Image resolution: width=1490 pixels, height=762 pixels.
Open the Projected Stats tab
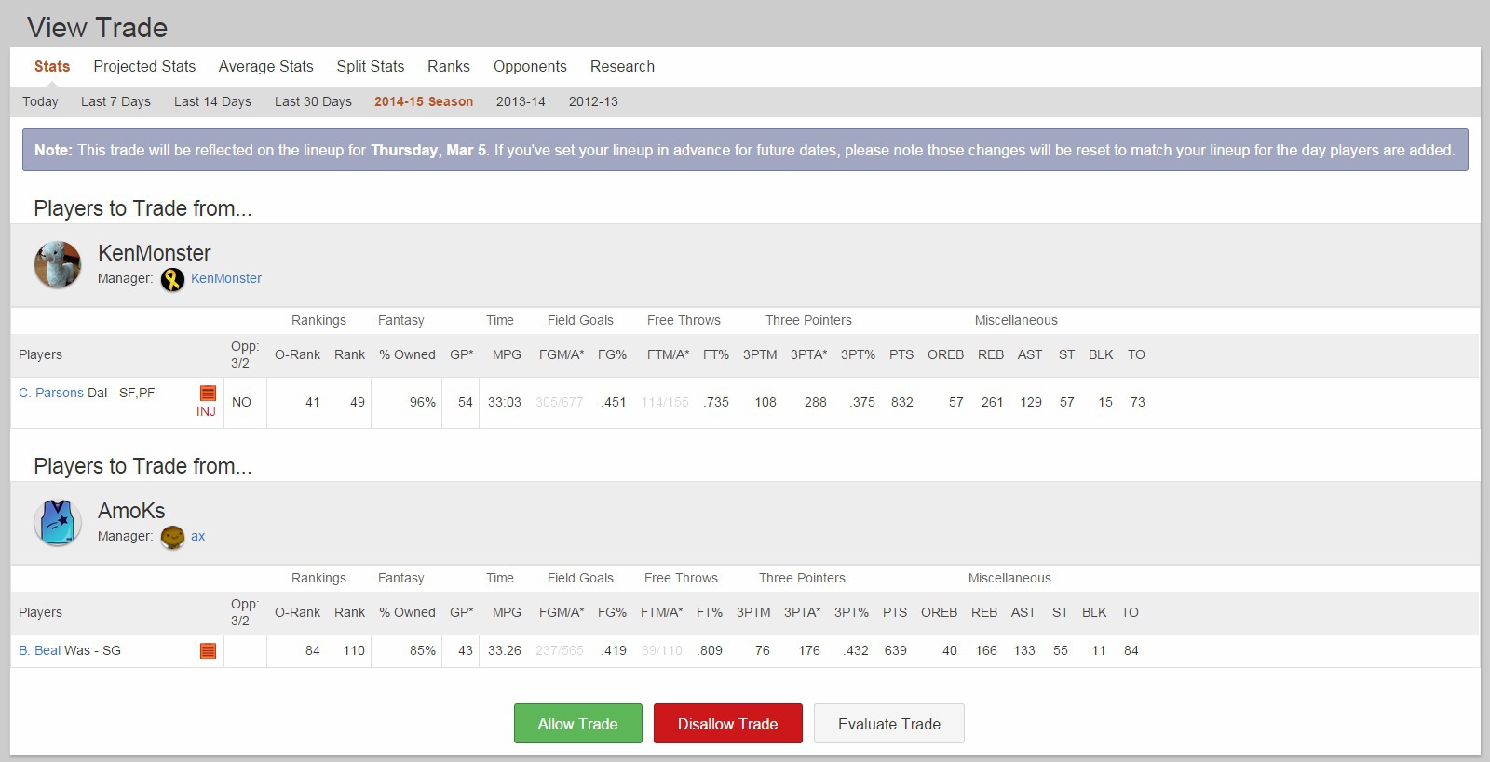pyautogui.click(x=144, y=67)
